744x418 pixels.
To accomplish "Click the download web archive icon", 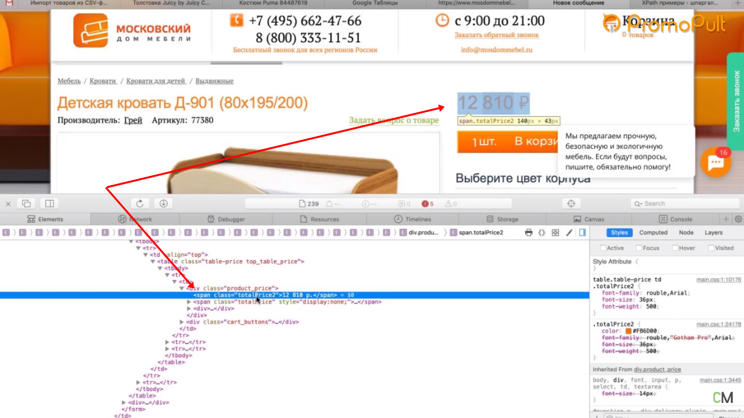I will [x=163, y=203].
